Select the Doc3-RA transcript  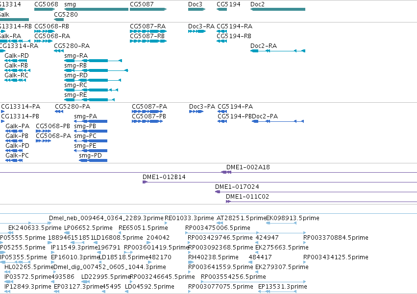click(197, 31)
